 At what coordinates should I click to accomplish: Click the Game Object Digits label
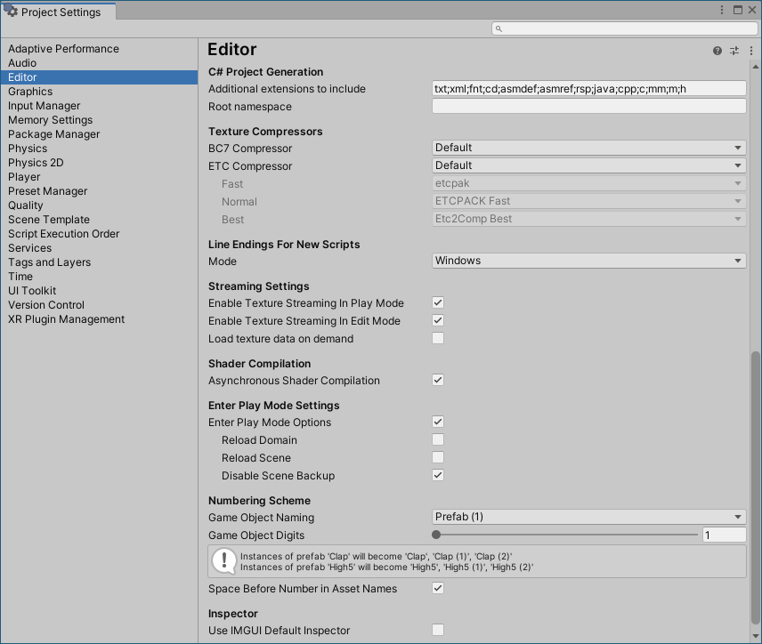pyautogui.click(x=256, y=535)
